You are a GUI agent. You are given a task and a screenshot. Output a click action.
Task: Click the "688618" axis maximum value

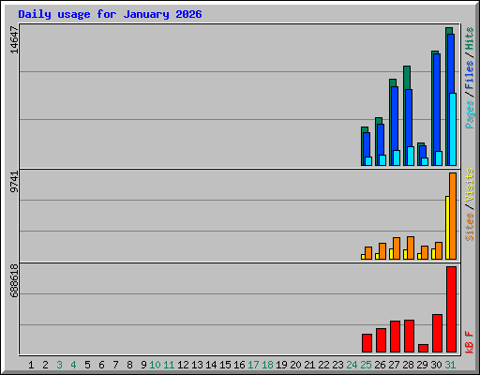point(14,280)
